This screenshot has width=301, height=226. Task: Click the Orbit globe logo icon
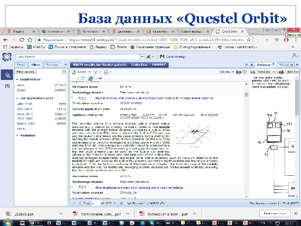click(x=7, y=57)
